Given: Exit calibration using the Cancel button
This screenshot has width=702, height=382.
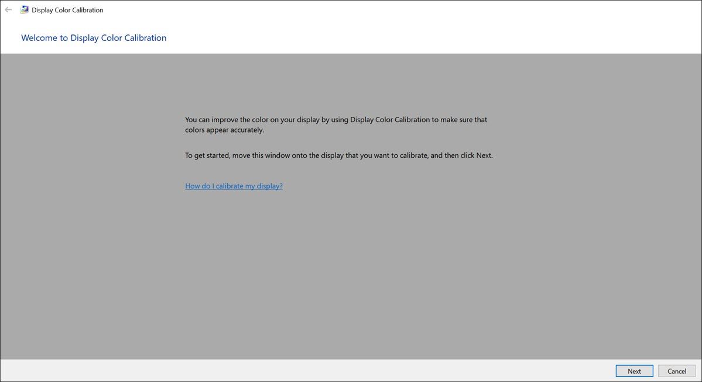Looking at the screenshot, I should (x=676, y=370).
